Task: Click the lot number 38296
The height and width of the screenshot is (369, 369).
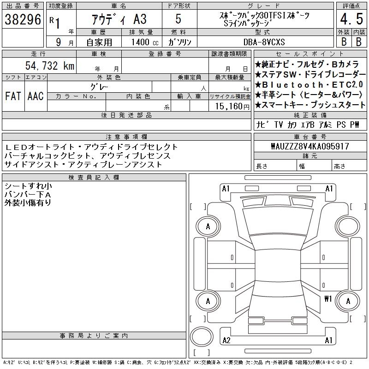Action: coord(23,19)
